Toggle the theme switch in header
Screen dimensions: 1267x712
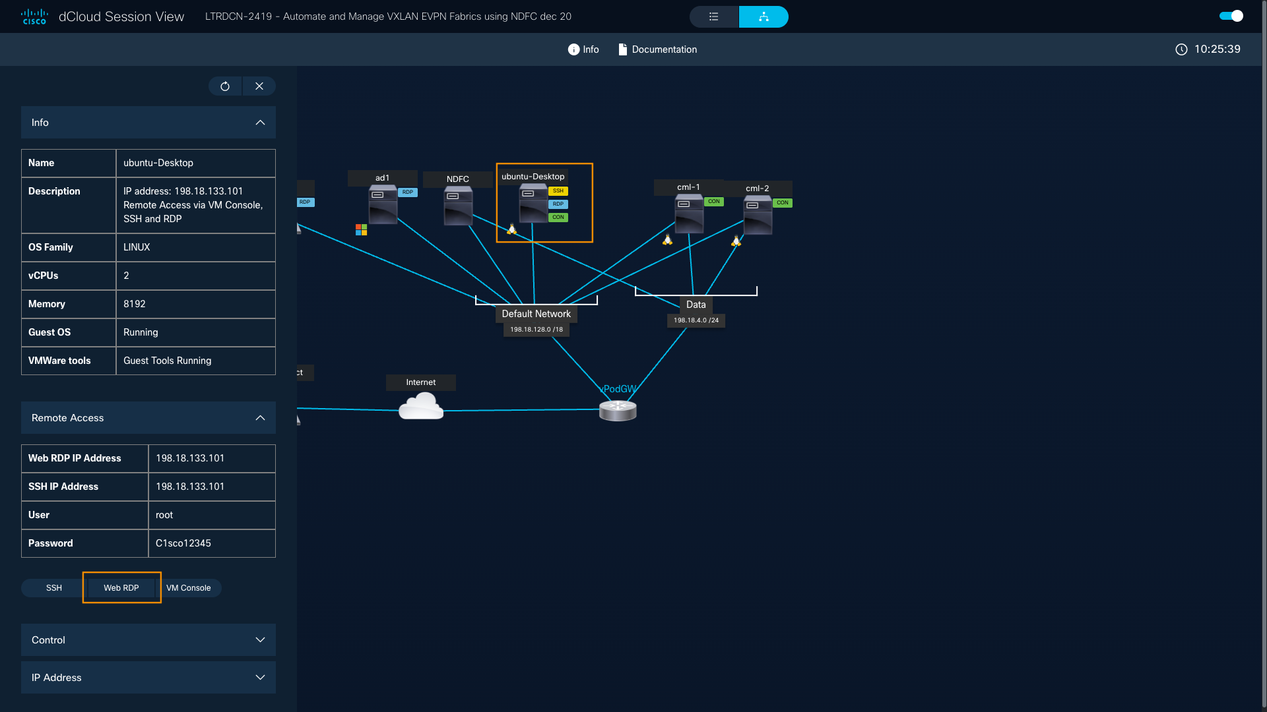pos(1231,16)
